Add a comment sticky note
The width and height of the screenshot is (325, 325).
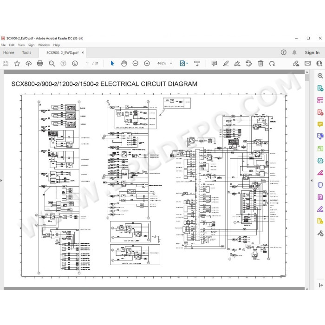(x=214, y=64)
